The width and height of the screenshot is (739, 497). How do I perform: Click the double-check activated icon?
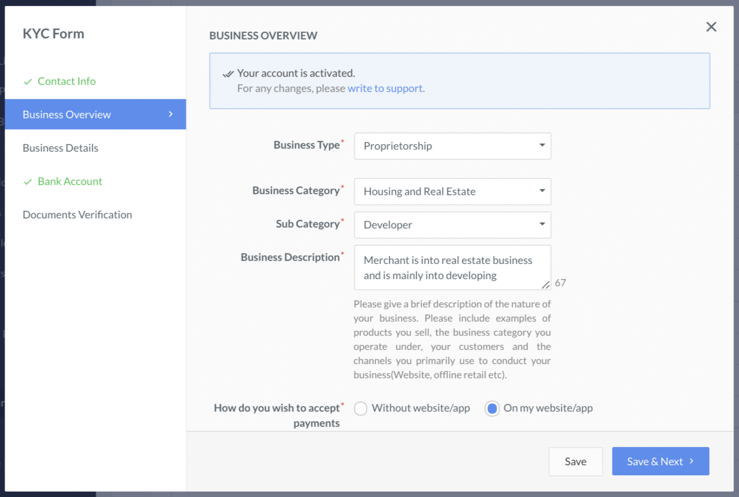tap(228, 74)
